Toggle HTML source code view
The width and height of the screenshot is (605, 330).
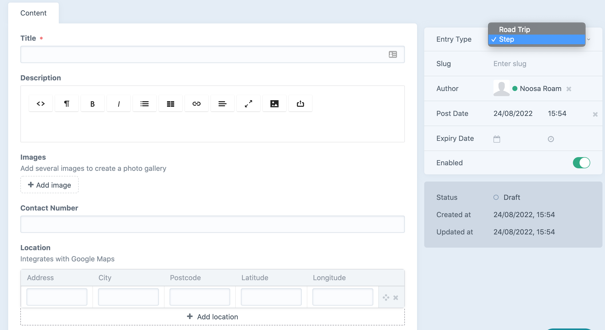tap(41, 103)
